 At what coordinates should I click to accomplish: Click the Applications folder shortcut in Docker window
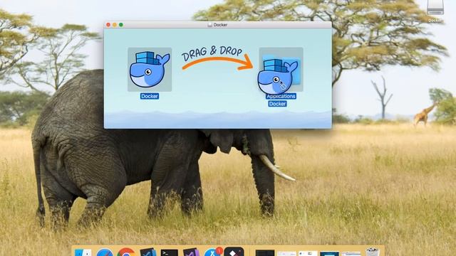point(281,70)
